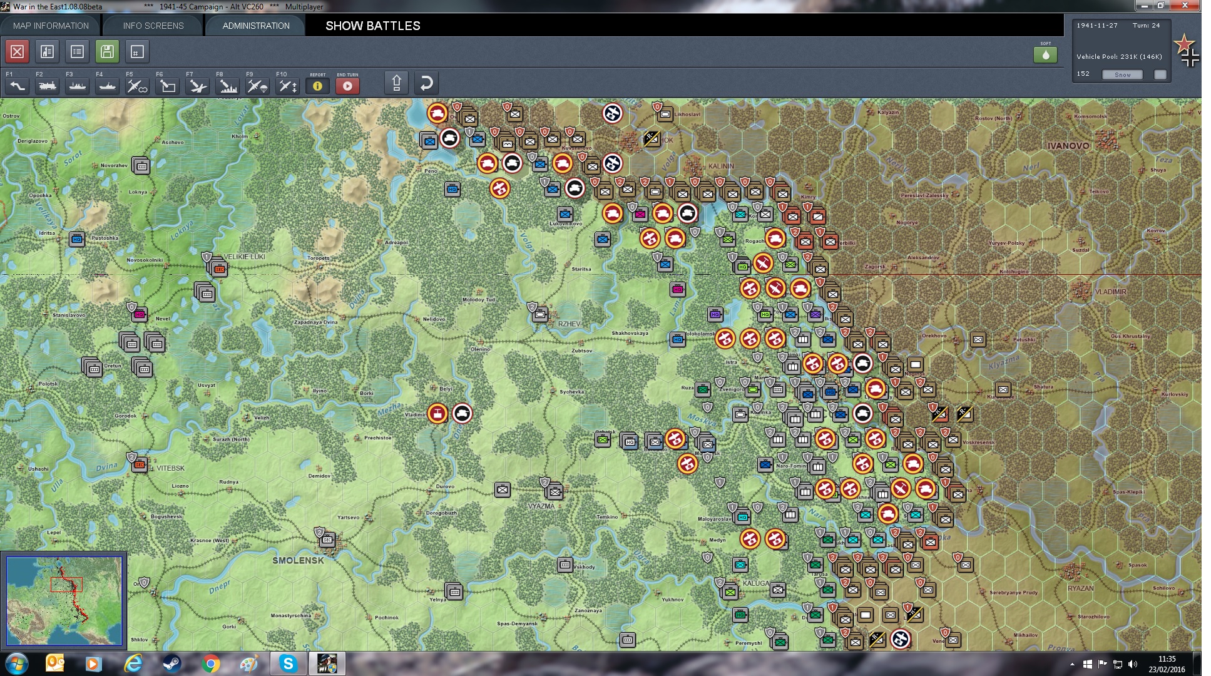
Task: Switch to Info Screens tab
Action: click(153, 26)
